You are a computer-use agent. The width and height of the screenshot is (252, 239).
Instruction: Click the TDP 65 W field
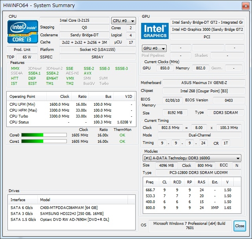click(x=27, y=57)
